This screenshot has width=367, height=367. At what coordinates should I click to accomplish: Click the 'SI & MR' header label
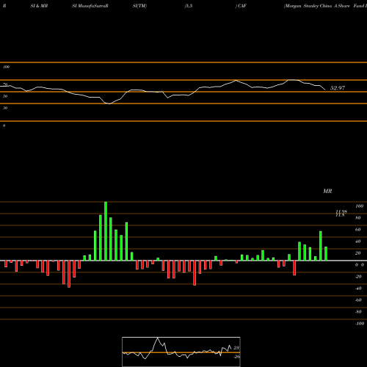coord(39,6)
